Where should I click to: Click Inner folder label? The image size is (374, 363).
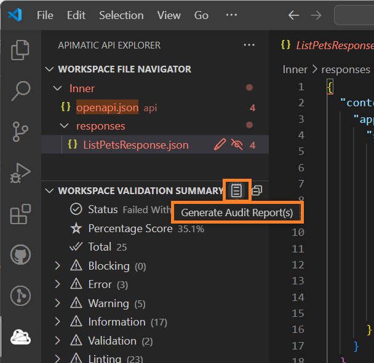82,88
